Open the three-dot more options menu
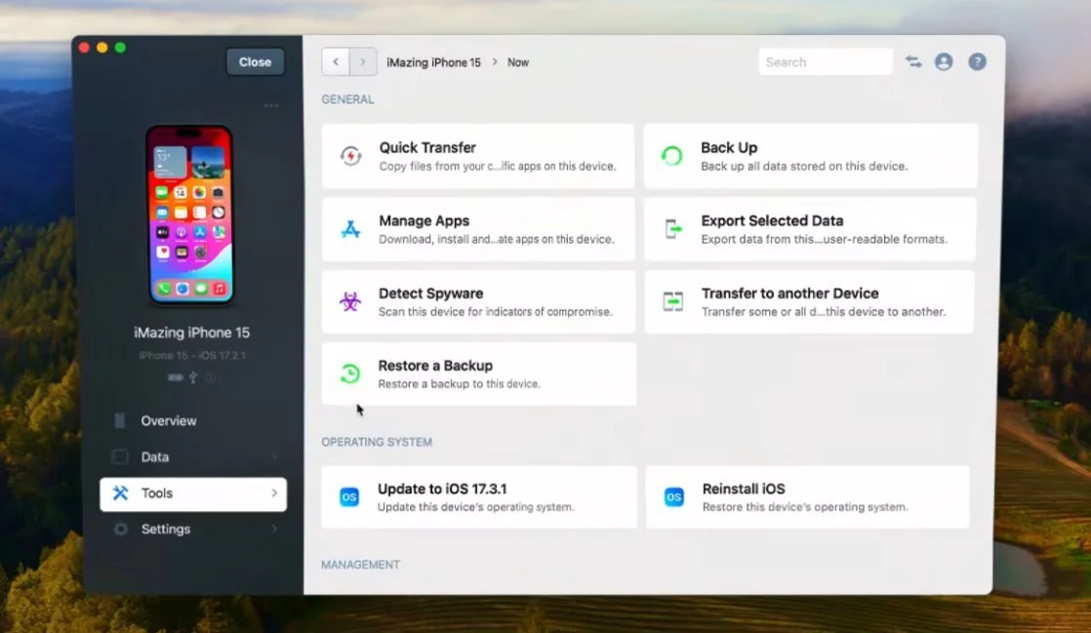Viewport: 1091px width, 633px height. click(x=270, y=105)
